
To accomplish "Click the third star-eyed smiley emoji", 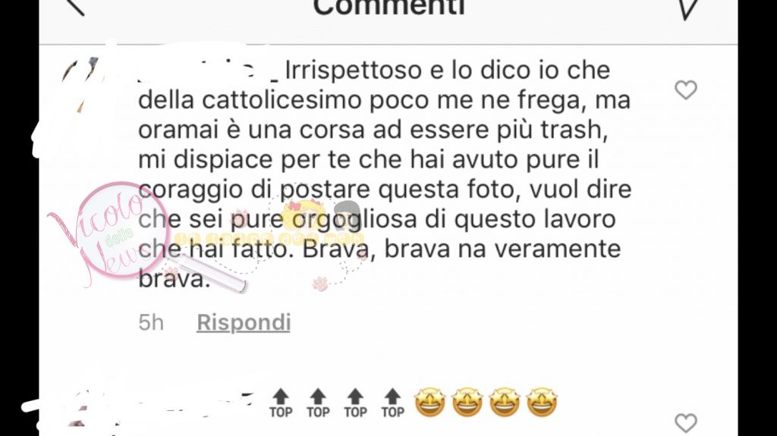I will pyautogui.click(x=505, y=403).
